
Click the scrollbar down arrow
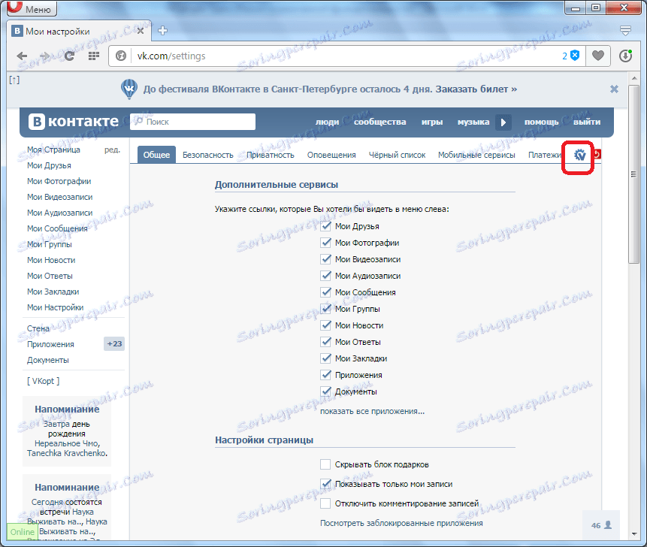633,535
